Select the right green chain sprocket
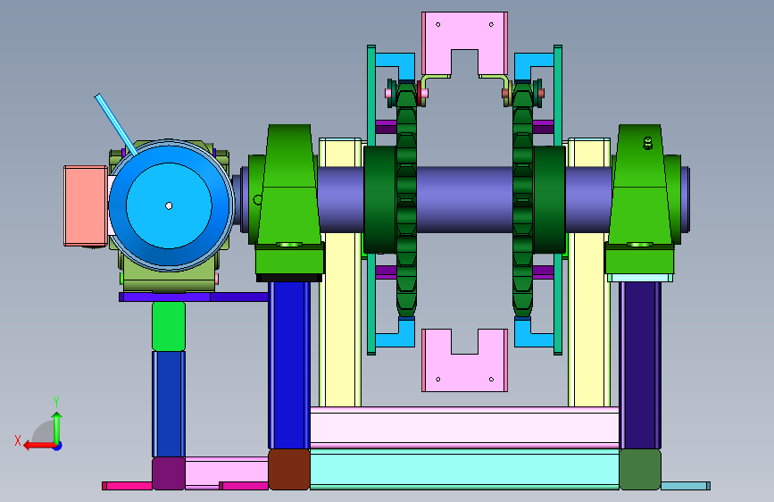Screen dimensions: 774x502 pos(523,199)
